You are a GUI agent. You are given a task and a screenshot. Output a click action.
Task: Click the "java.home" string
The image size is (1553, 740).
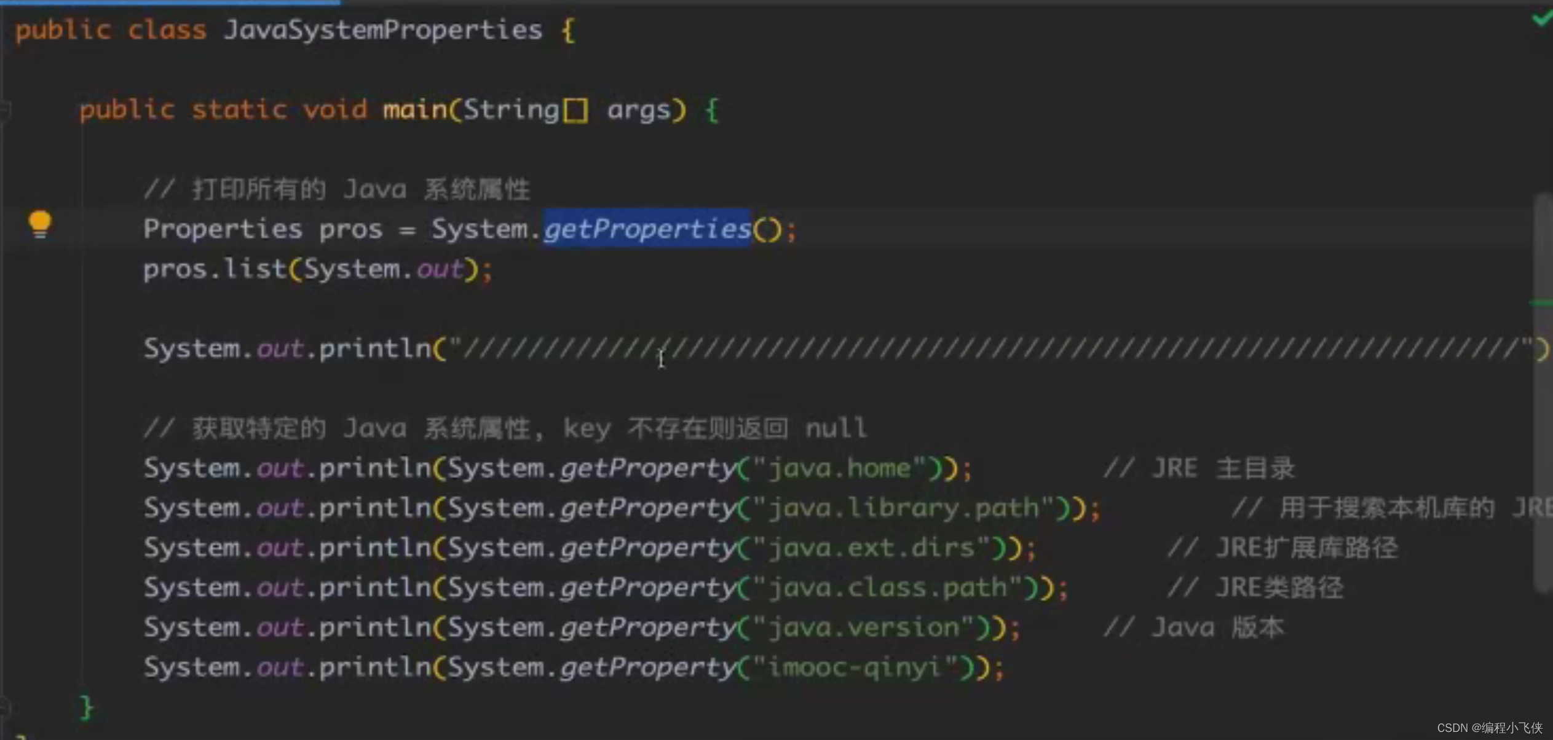[x=839, y=468]
